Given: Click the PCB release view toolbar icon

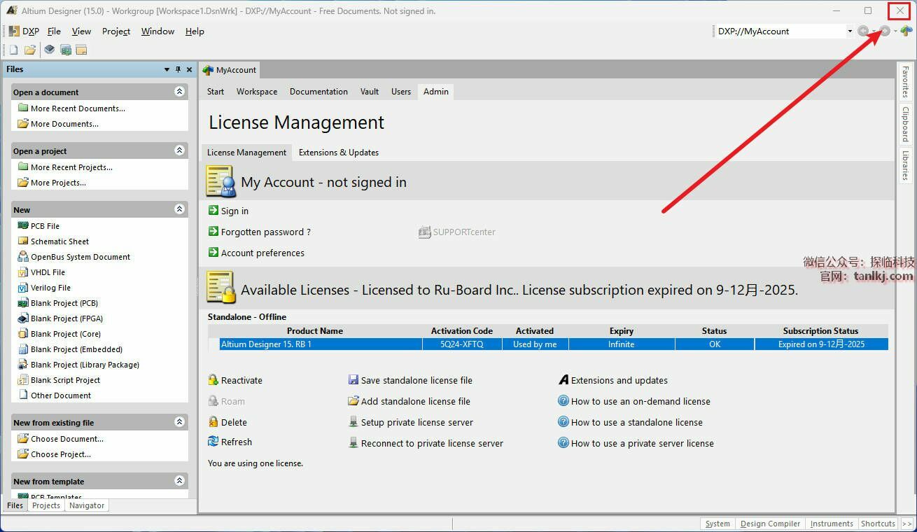Looking at the screenshot, I should [x=65, y=50].
